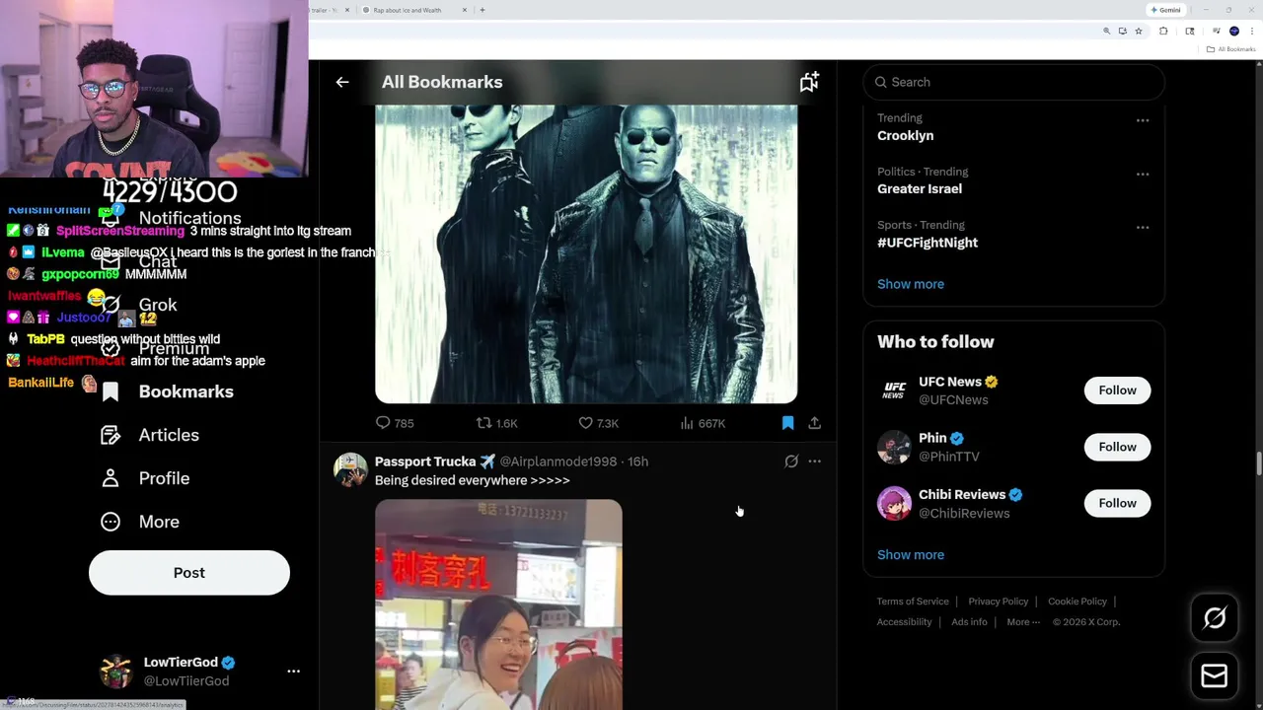Open the Chrome extensions puzzle icon
This screenshot has width=1263, height=710.
[1163, 32]
